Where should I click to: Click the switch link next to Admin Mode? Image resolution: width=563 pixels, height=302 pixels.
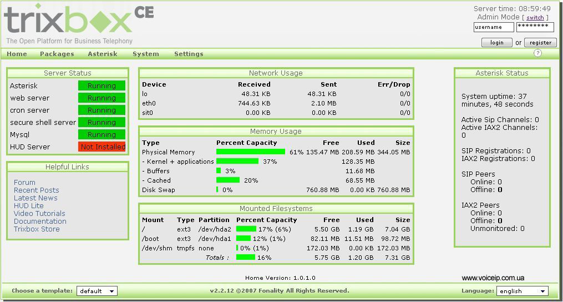[535, 17]
